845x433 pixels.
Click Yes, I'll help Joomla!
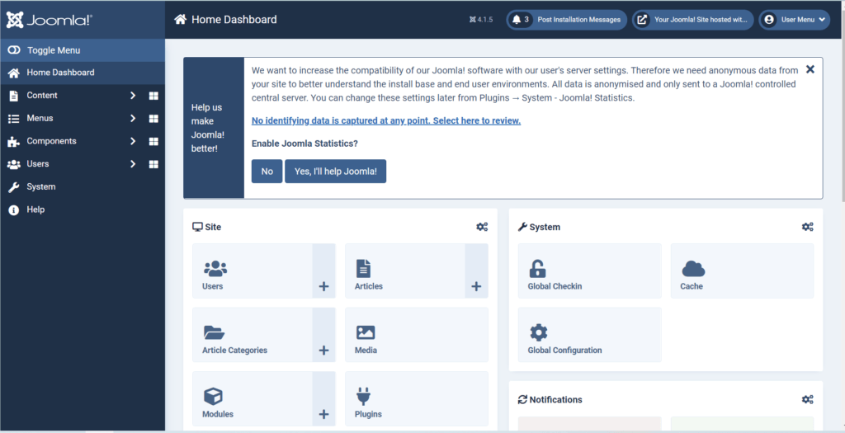(x=335, y=172)
